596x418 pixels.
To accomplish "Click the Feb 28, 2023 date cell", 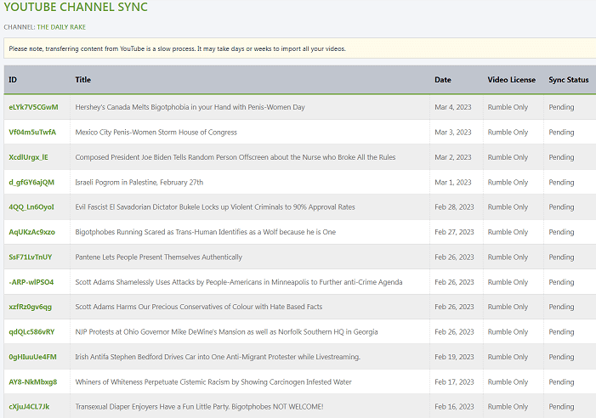I will pyautogui.click(x=454, y=207).
